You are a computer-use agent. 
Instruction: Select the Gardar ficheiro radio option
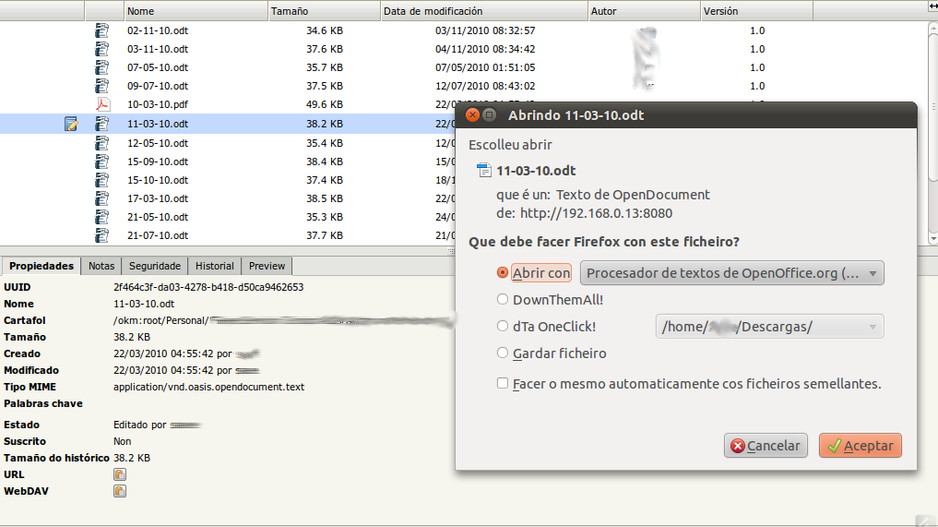(503, 353)
